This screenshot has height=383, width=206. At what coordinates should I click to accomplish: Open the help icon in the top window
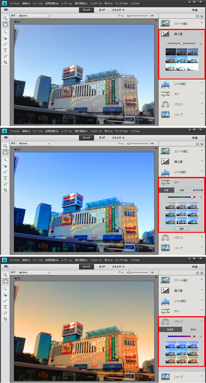pyautogui.click(x=202, y=16)
